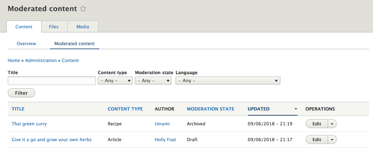
Task: Sort the table by Content Type
Action: pyautogui.click(x=125, y=109)
